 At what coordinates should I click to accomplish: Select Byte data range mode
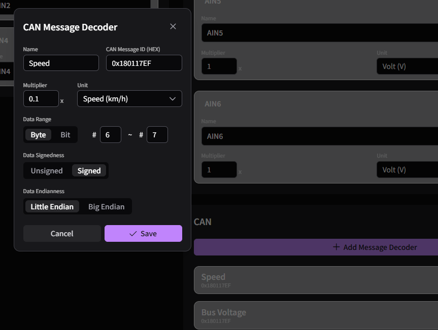coord(38,135)
